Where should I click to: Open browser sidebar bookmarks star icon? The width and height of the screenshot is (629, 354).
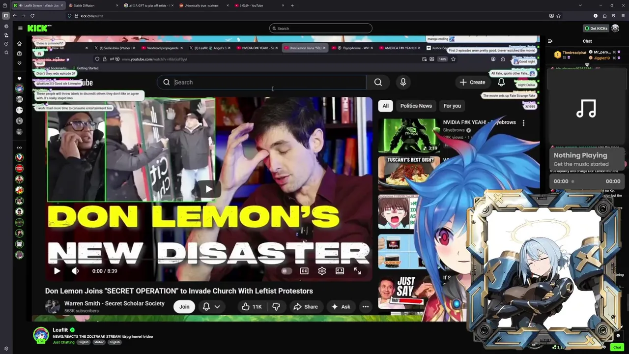6,53
